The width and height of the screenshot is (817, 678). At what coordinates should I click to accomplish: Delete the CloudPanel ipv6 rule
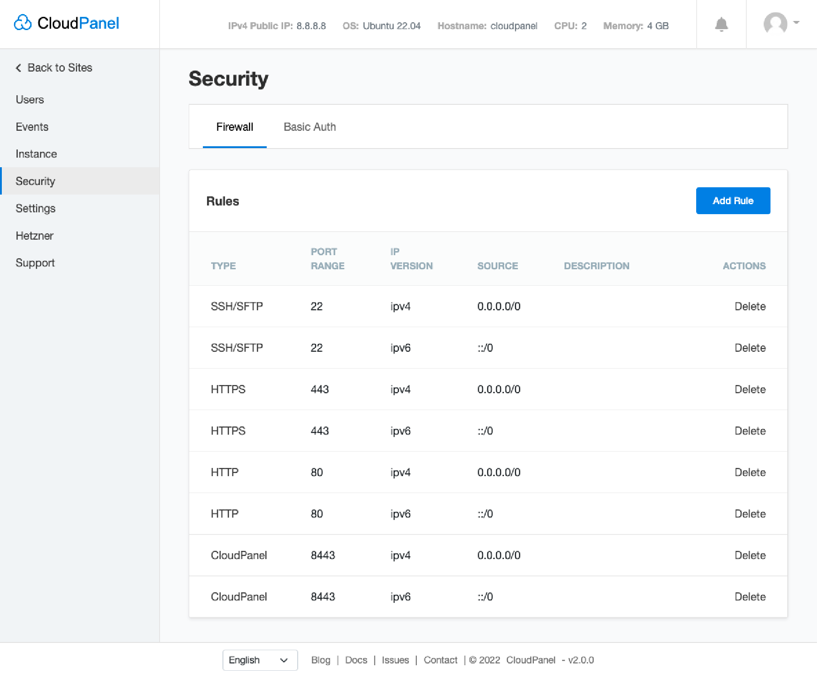[750, 596]
